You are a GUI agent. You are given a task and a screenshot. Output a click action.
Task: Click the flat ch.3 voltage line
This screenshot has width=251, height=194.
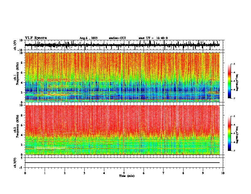pyautogui.click(x=122, y=163)
